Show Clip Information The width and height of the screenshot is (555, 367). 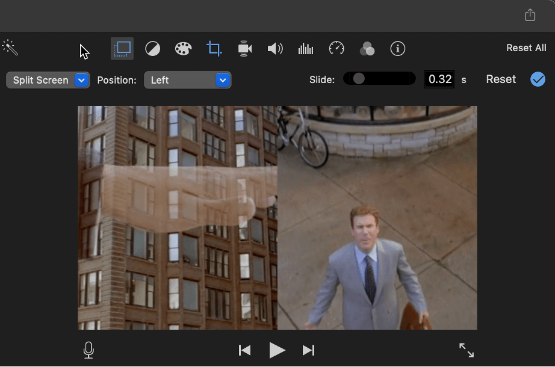397,49
